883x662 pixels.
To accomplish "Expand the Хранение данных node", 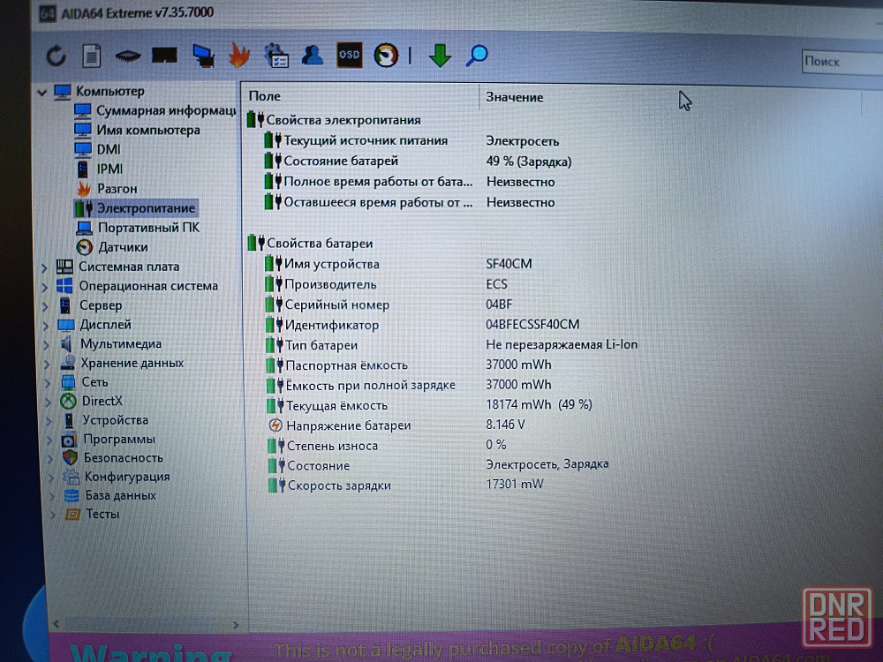I will pos(46,363).
